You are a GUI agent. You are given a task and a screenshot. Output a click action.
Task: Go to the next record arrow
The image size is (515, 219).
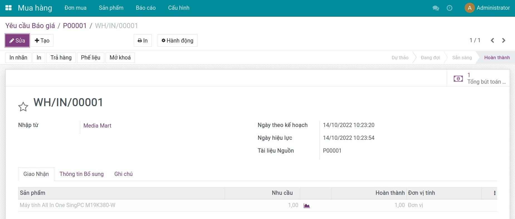[504, 41]
